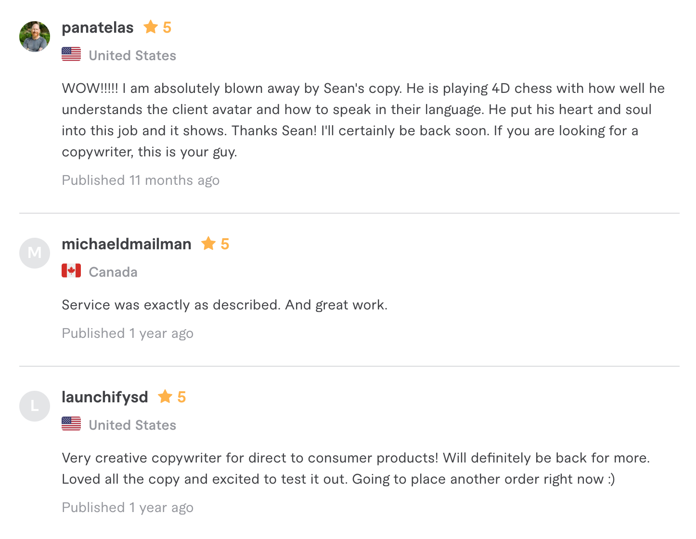This screenshot has height=539, width=696.
Task: Click 'Published 1 year ago' under launchifysd's review
Action: coord(128,508)
